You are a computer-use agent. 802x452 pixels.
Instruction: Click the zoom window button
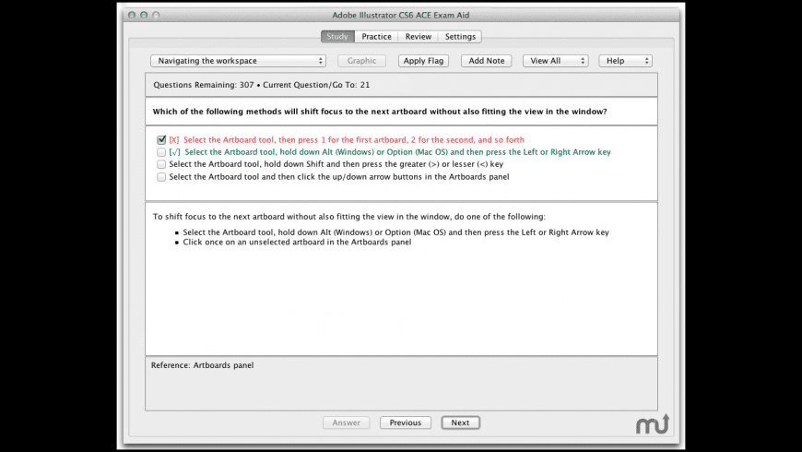coord(156,15)
